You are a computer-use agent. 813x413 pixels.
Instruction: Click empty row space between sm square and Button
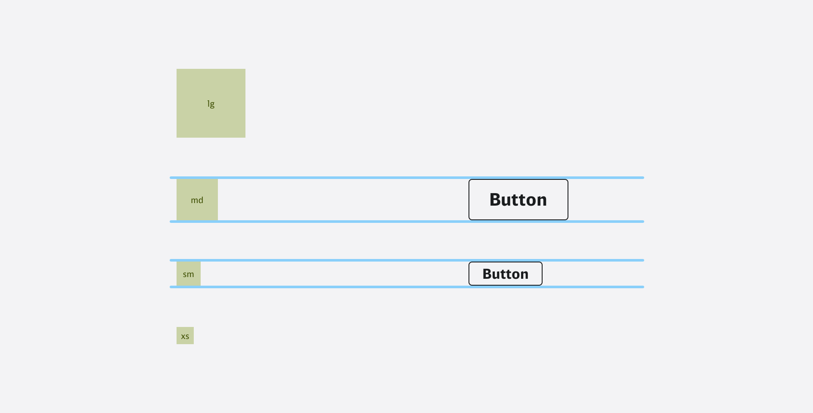[x=334, y=274]
